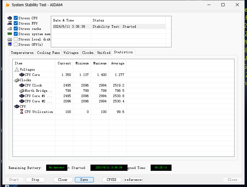Screen dimensions: 247x187
Task: Enable the Stress local disk checkbox
Action: [x=16, y=39]
